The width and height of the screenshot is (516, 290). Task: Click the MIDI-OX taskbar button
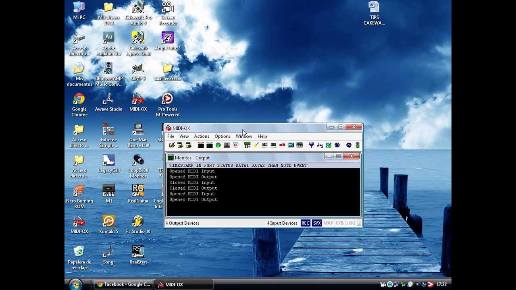coord(184,284)
